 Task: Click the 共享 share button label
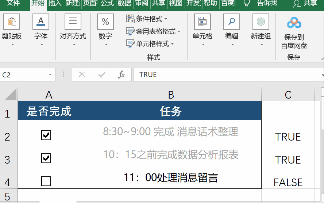tap(310, 3)
